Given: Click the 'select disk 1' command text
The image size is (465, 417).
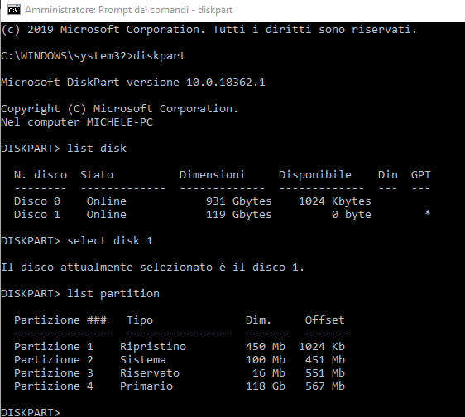Looking at the screenshot, I should 110,241.
